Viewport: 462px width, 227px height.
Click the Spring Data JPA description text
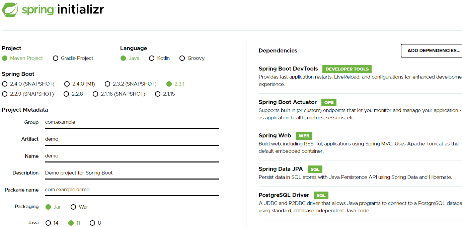coord(355,177)
